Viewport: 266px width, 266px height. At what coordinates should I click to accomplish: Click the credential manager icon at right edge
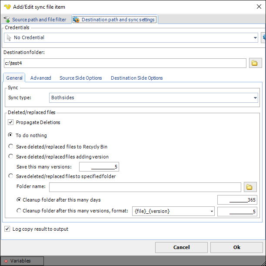click(x=263, y=38)
